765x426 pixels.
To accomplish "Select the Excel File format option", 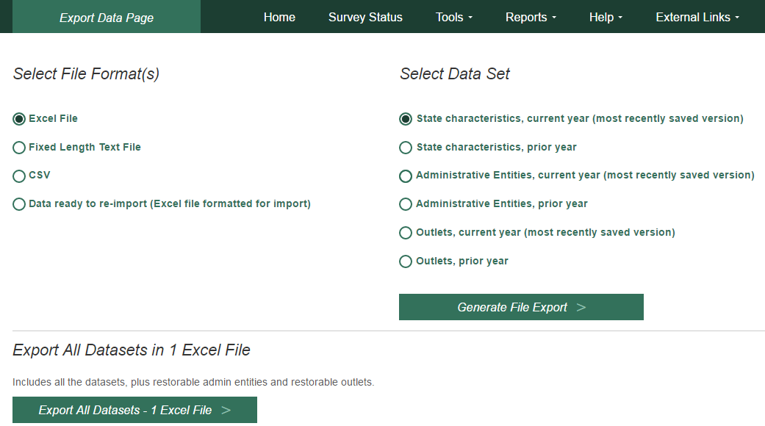I will coord(19,119).
